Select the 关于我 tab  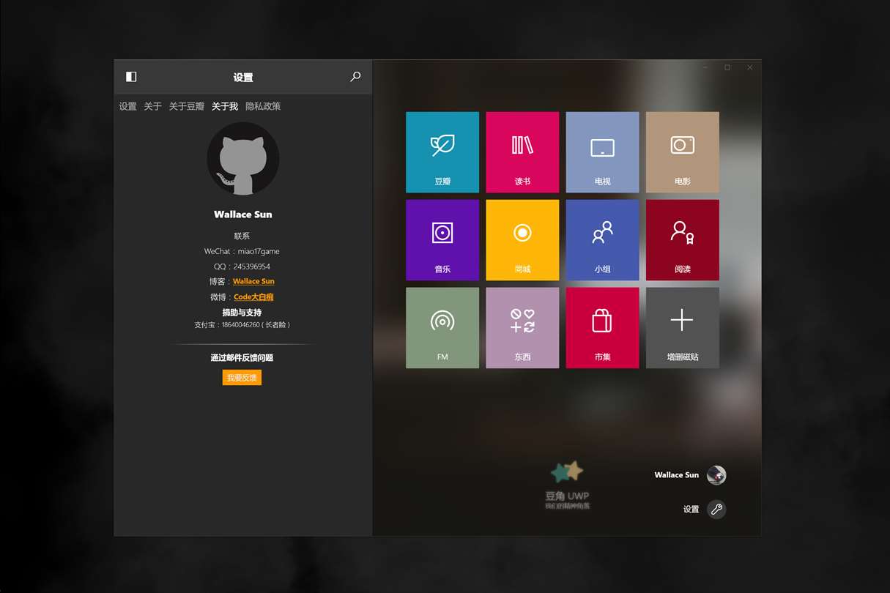coord(225,106)
